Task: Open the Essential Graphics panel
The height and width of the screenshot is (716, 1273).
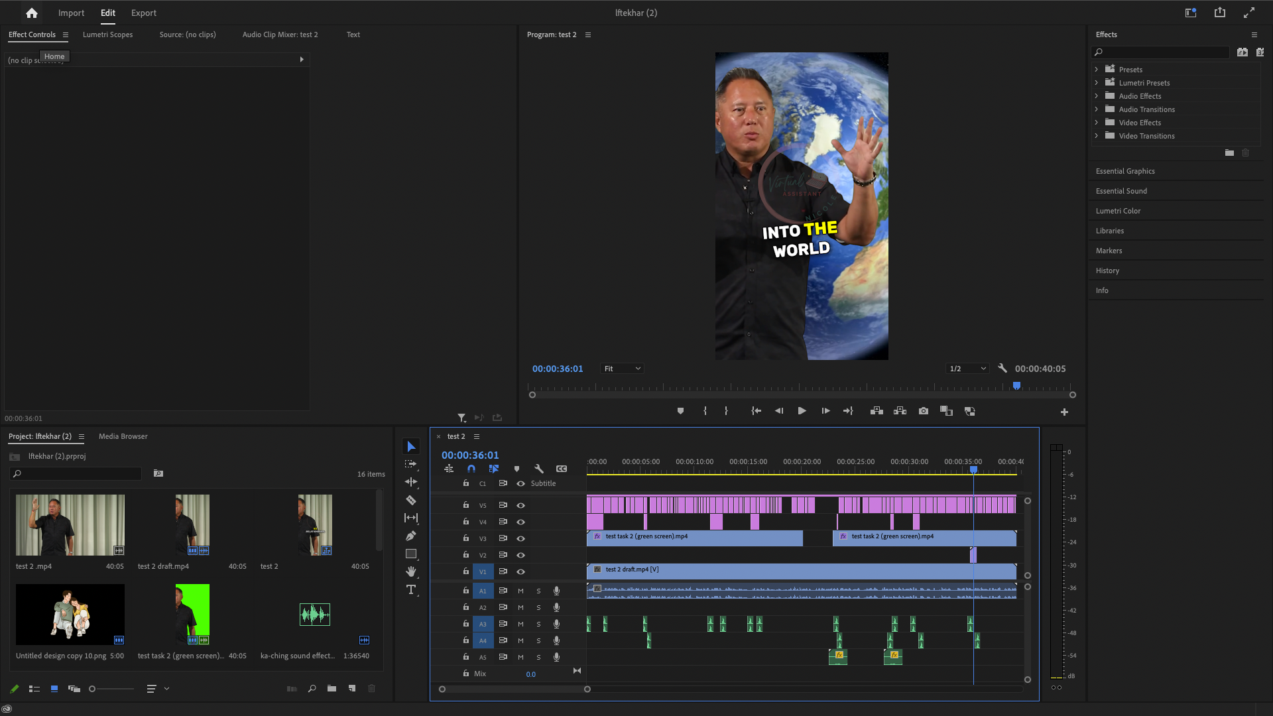Action: coord(1125,171)
